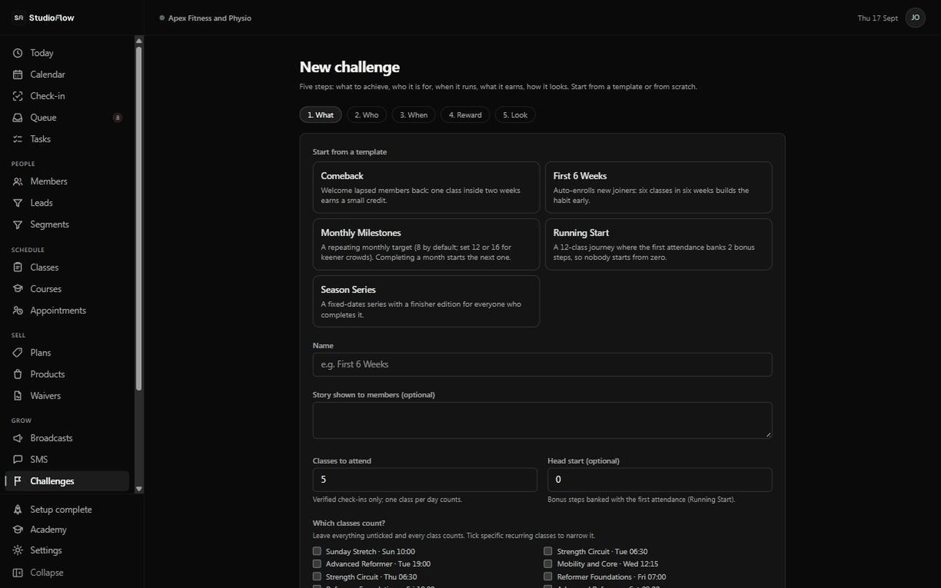Open the Members people icon
Screen dimensions: 941x588
18,182
